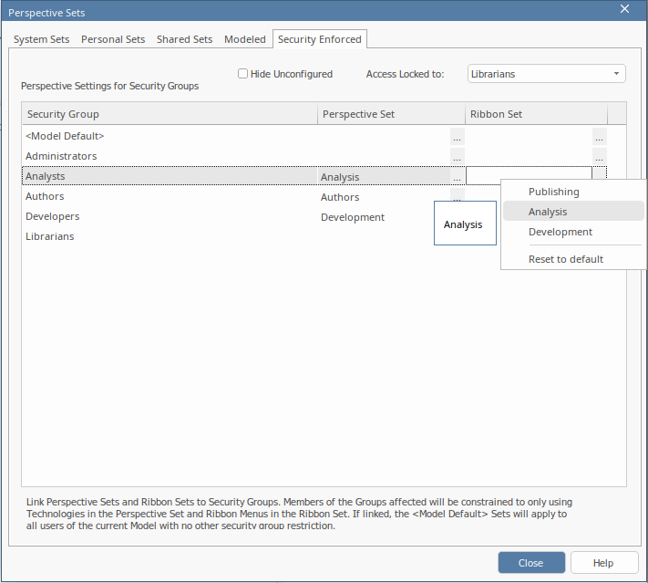Go to the Shared Sets tab
Image resolution: width=648 pixels, height=583 pixels.
coord(184,39)
